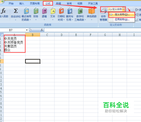Click the active cell B7
This screenshot has height=122, width=141.
pos(33,61)
